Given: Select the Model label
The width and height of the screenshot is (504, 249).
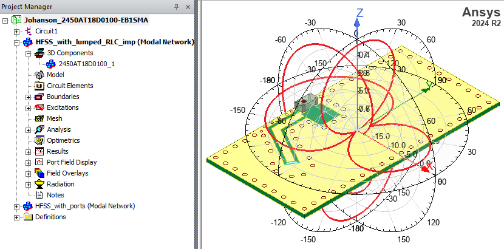Looking at the screenshot, I should (55, 75).
